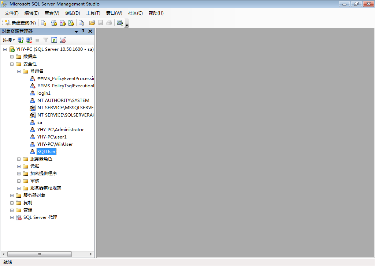Open the 帮助(H) menu

156,13
